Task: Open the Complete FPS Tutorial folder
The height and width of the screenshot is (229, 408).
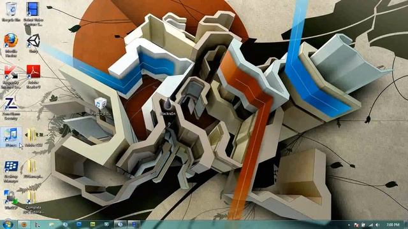Action: 33,202
